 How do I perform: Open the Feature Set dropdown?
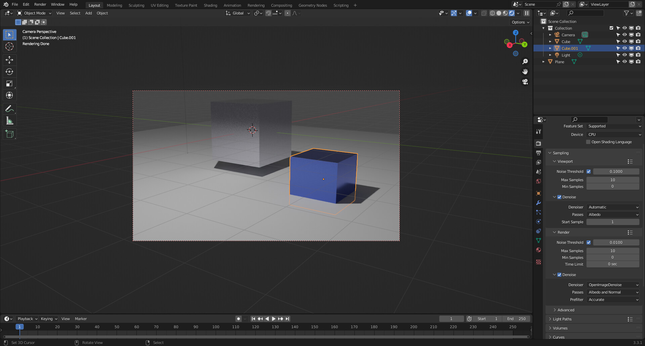click(x=614, y=126)
